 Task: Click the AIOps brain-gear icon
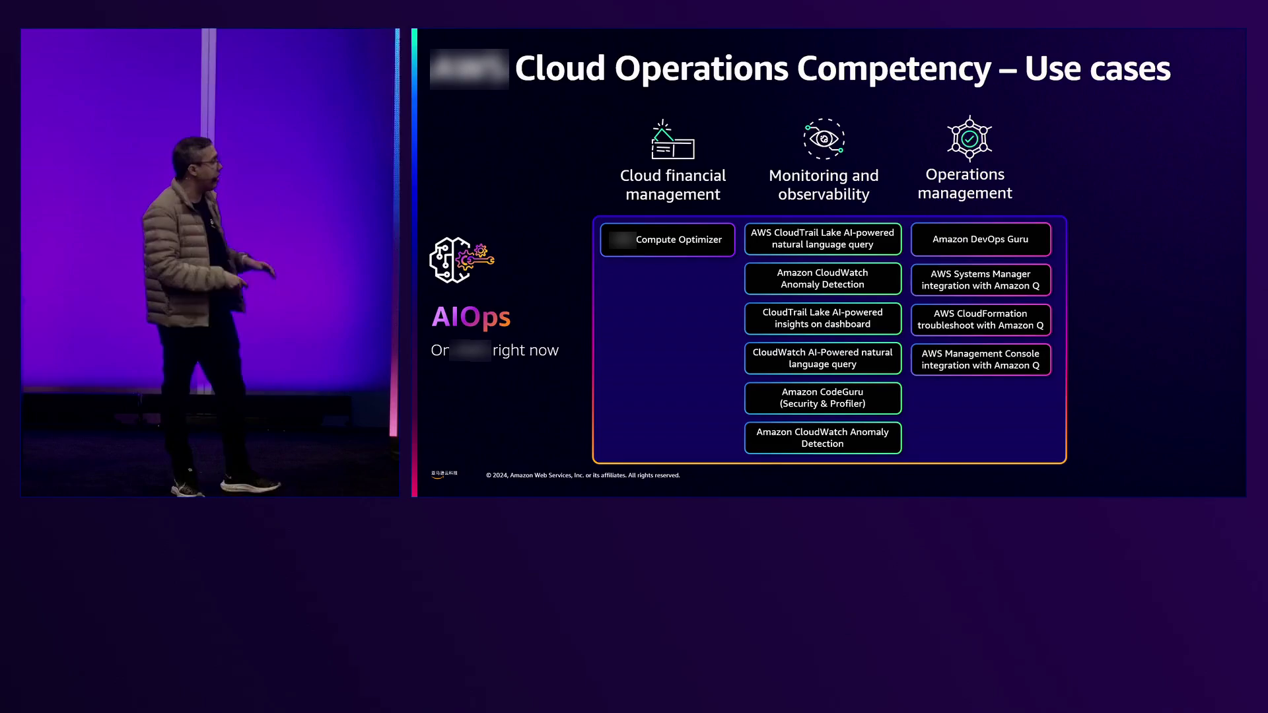(x=461, y=260)
